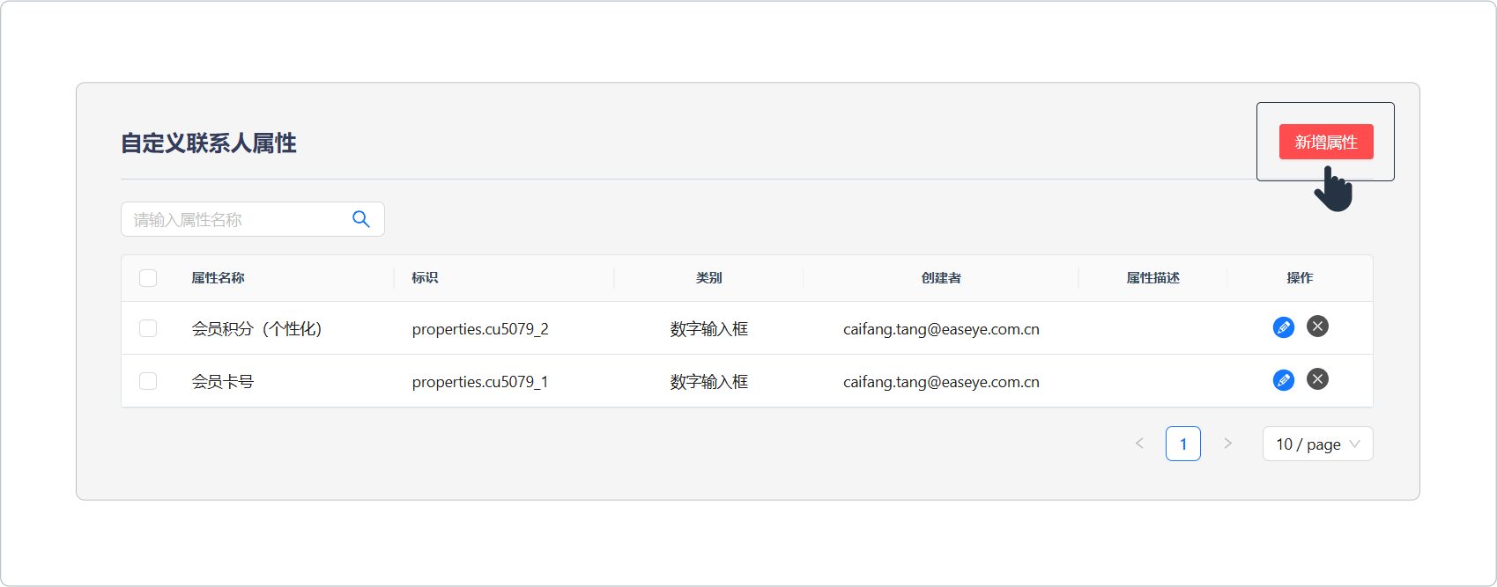Delete the 会员卡号 attribute
The height and width of the screenshot is (587, 1497).
(1317, 379)
